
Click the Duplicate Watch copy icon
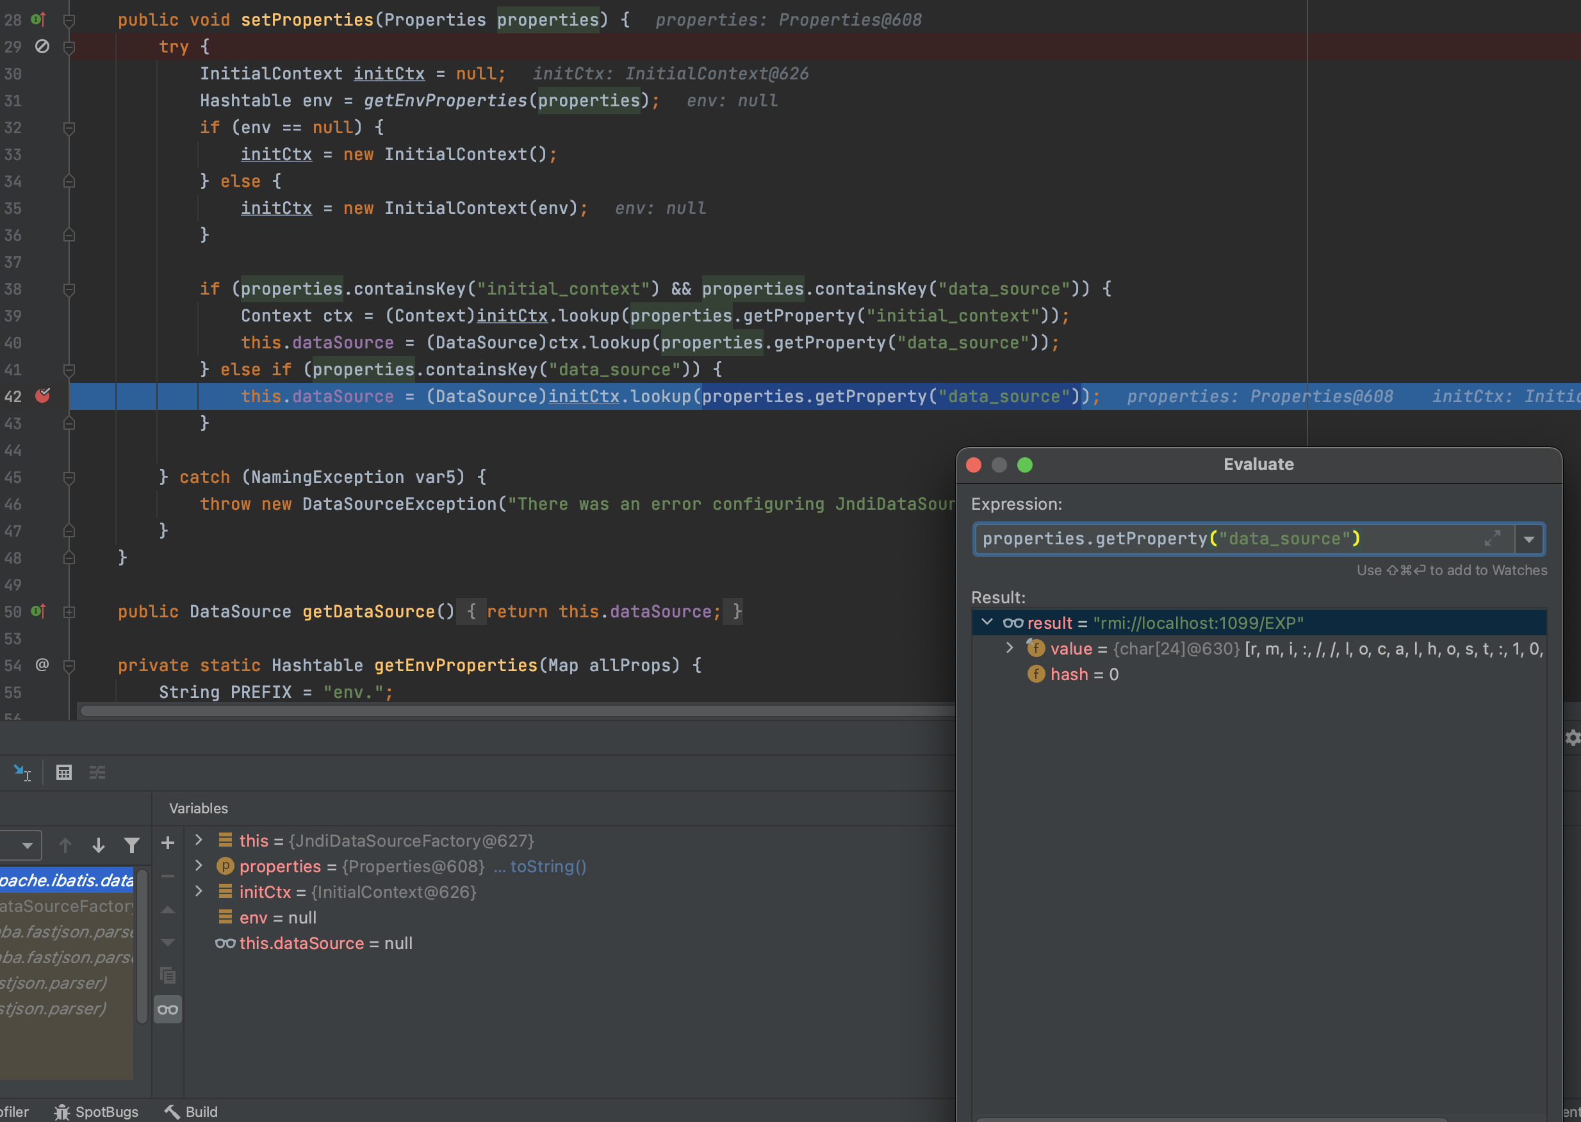pos(168,975)
